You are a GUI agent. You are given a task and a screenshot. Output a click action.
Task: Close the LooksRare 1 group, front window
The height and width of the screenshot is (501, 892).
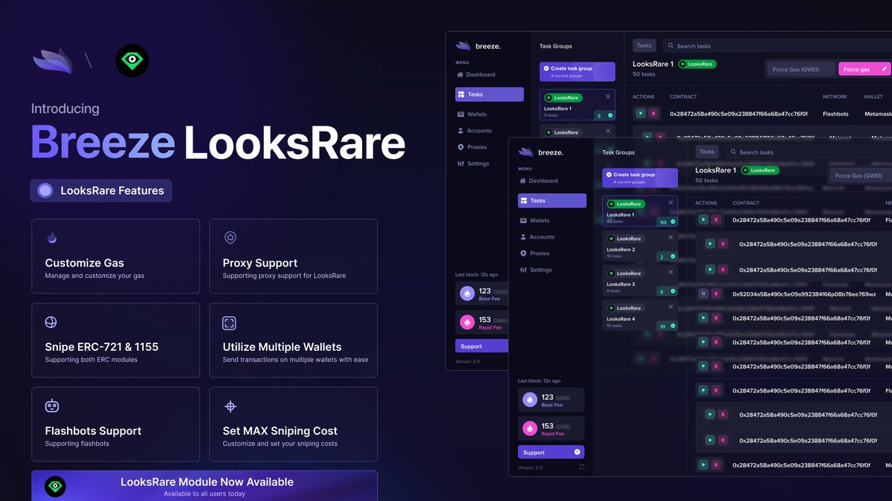(x=670, y=202)
